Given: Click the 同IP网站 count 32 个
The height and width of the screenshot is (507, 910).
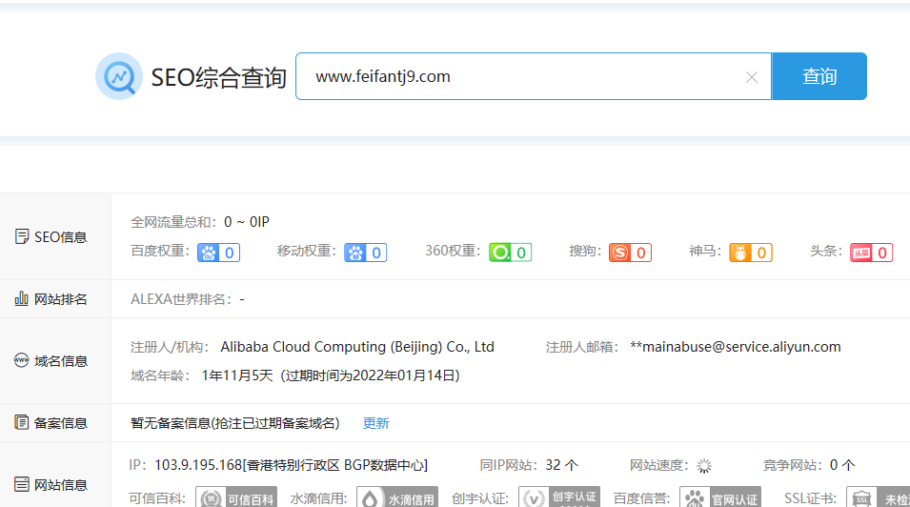Looking at the screenshot, I should click(562, 465).
